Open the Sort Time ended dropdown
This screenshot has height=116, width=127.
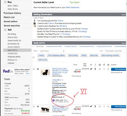(x=115, y=51)
